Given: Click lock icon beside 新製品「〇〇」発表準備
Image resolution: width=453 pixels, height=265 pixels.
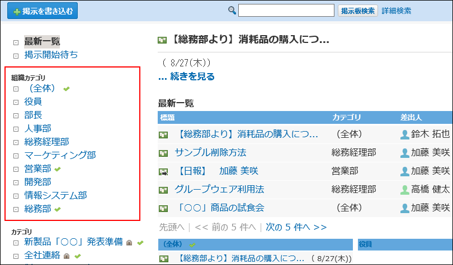Looking at the screenshot, I should click(x=129, y=243).
